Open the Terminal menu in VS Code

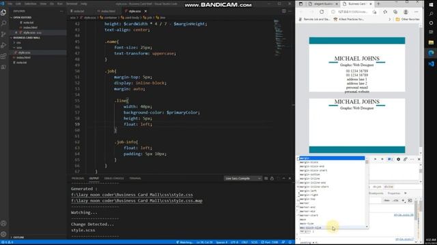coord(72,4)
